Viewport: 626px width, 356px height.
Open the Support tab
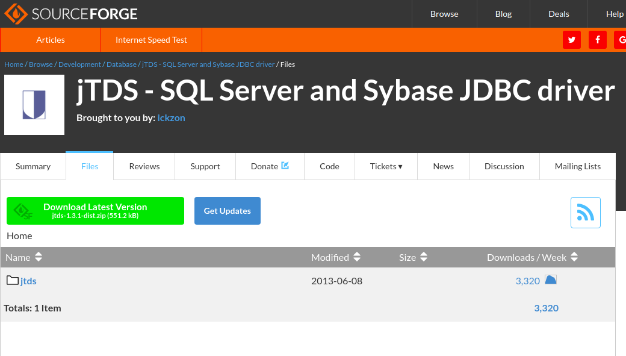pos(205,166)
